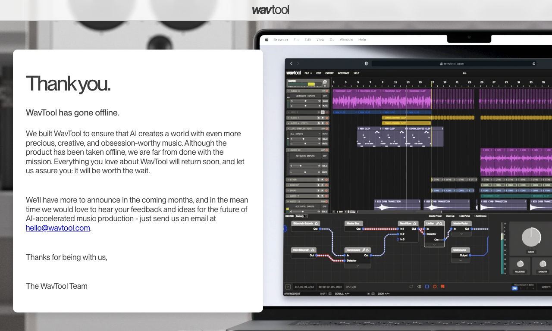This screenshot has height=331, width=552.
Task: Click the Create Preset button
Action: tap(435, 216)
